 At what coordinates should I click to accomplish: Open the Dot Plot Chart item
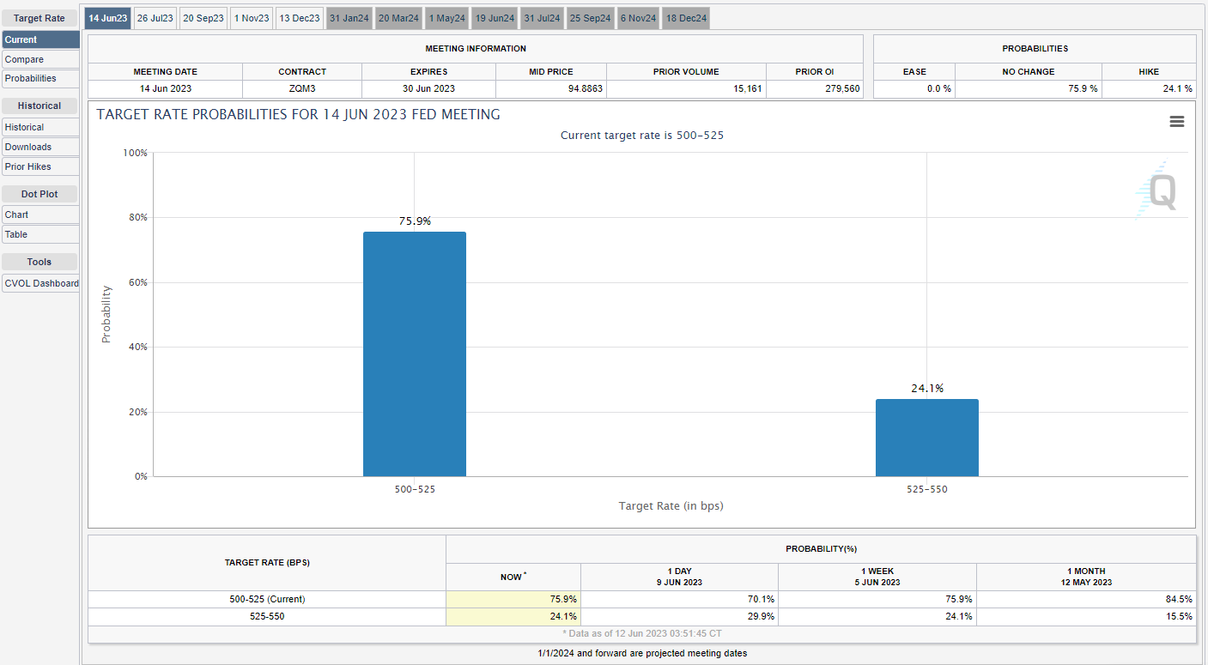click(x=40, y=215)
